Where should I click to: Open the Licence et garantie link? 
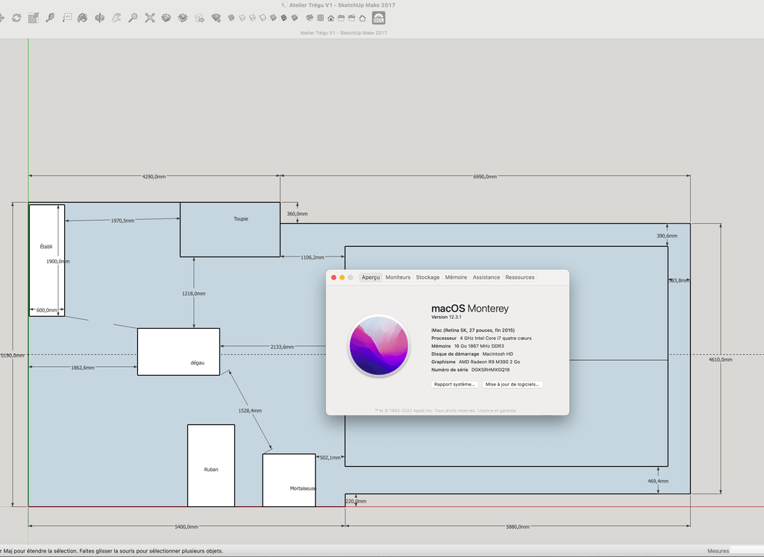pos(496,410)
